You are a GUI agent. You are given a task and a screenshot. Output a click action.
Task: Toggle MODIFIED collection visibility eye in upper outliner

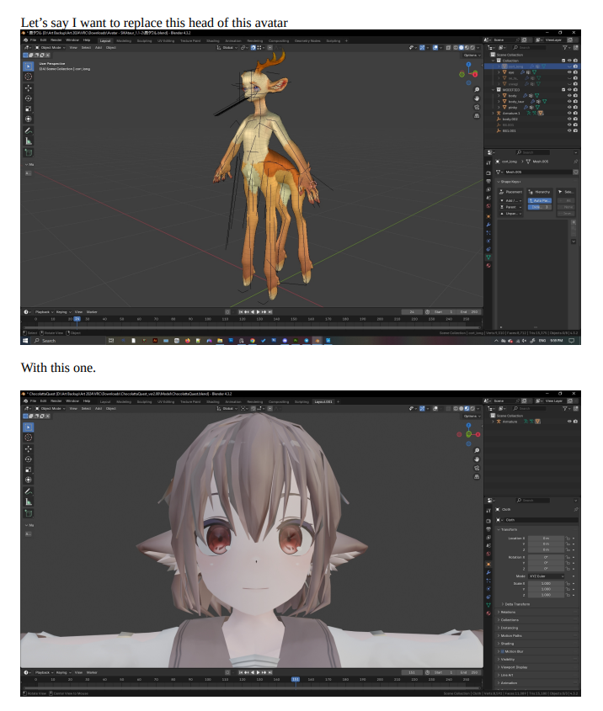tap(569, 90)
